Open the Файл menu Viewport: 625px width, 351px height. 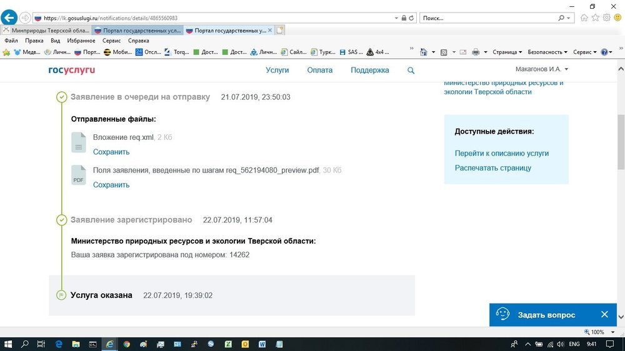[x=11, y=41]
